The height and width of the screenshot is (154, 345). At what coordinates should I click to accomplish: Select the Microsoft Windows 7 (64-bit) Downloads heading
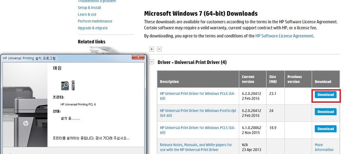[x=201, y=13]
